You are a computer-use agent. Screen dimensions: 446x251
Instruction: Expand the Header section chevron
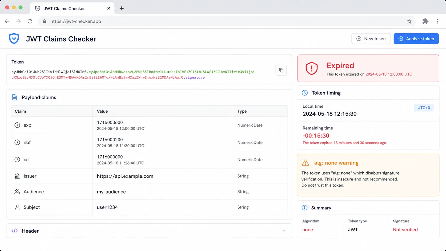pos(284,231)
